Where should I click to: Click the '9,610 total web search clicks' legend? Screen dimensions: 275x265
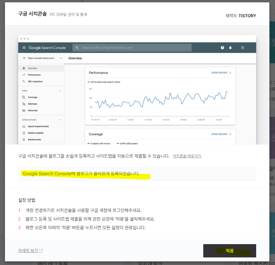click(104, 82)
